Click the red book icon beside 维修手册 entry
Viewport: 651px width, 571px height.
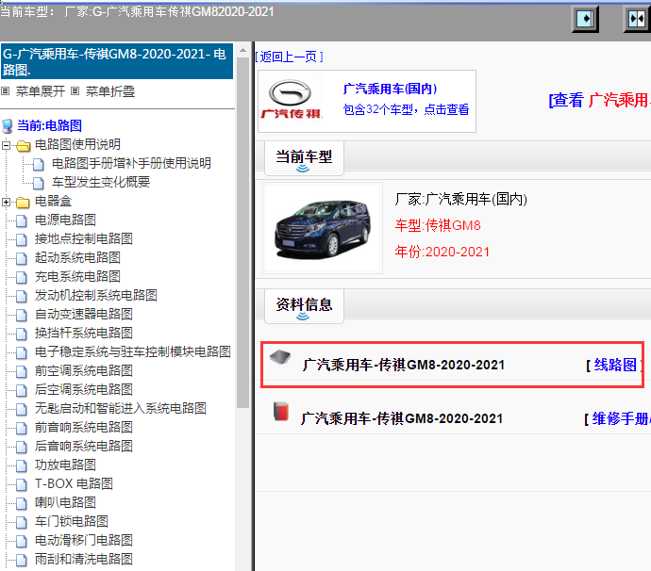point(281,411)
